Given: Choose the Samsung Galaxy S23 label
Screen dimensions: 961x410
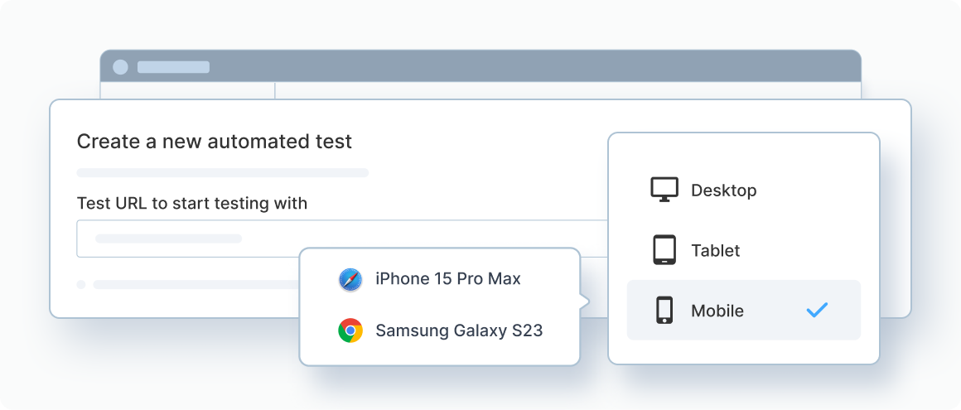Looking at the screenshot, I should click(459, 331).
